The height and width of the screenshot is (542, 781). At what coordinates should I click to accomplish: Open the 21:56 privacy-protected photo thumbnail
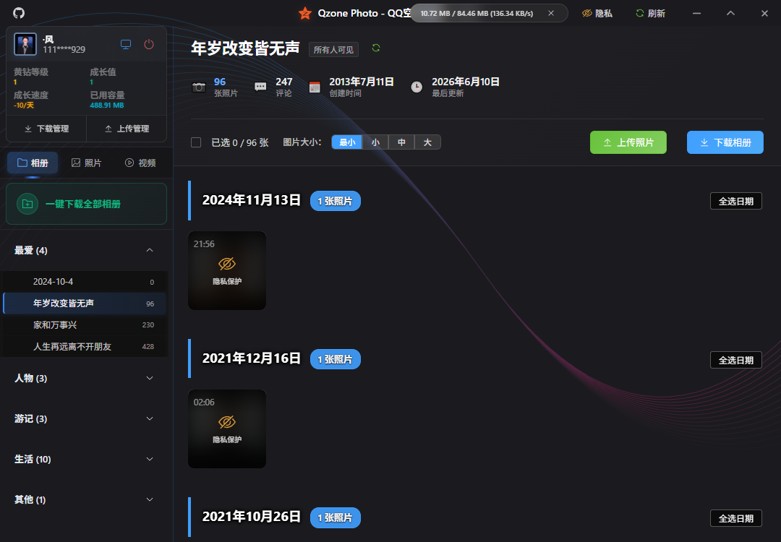(227, 271)
